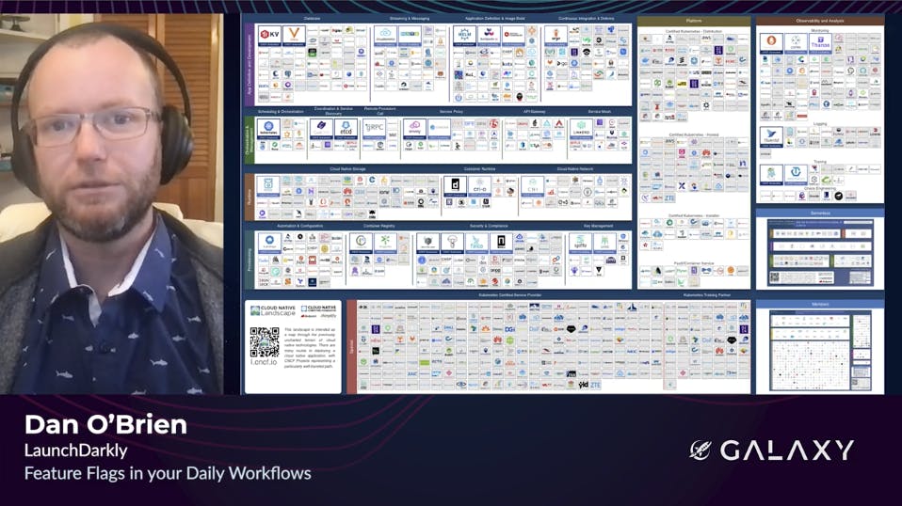Open the Members landscape thumbnail
Image resolution: width=902 pixels, height=506 pixels.
(x=820, y=350)
